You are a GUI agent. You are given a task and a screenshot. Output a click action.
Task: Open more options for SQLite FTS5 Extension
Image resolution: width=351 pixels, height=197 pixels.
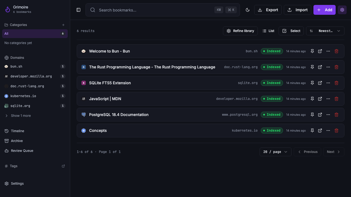[x=328, y=83]
